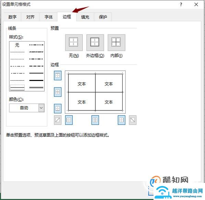The height and width of the screenshot is (200, 205).
Task: Select the medium dash-dot line style
Action: 36,59
